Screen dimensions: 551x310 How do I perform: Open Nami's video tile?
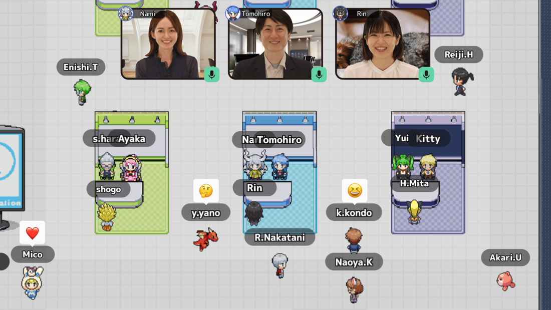[168, 44]
